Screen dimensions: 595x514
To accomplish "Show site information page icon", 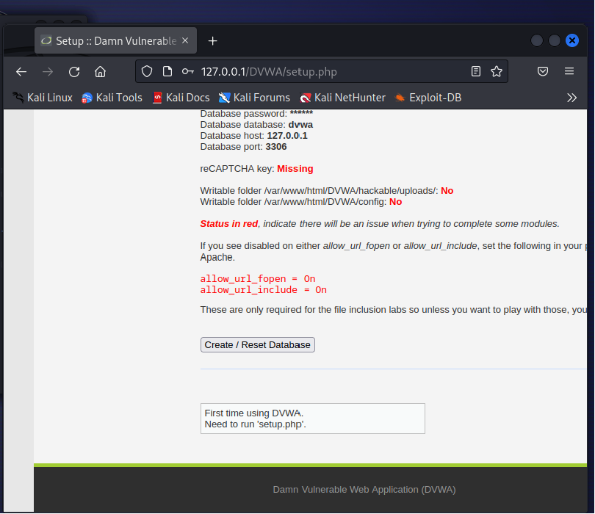I will pyautogui.click(x=167, y=71).
